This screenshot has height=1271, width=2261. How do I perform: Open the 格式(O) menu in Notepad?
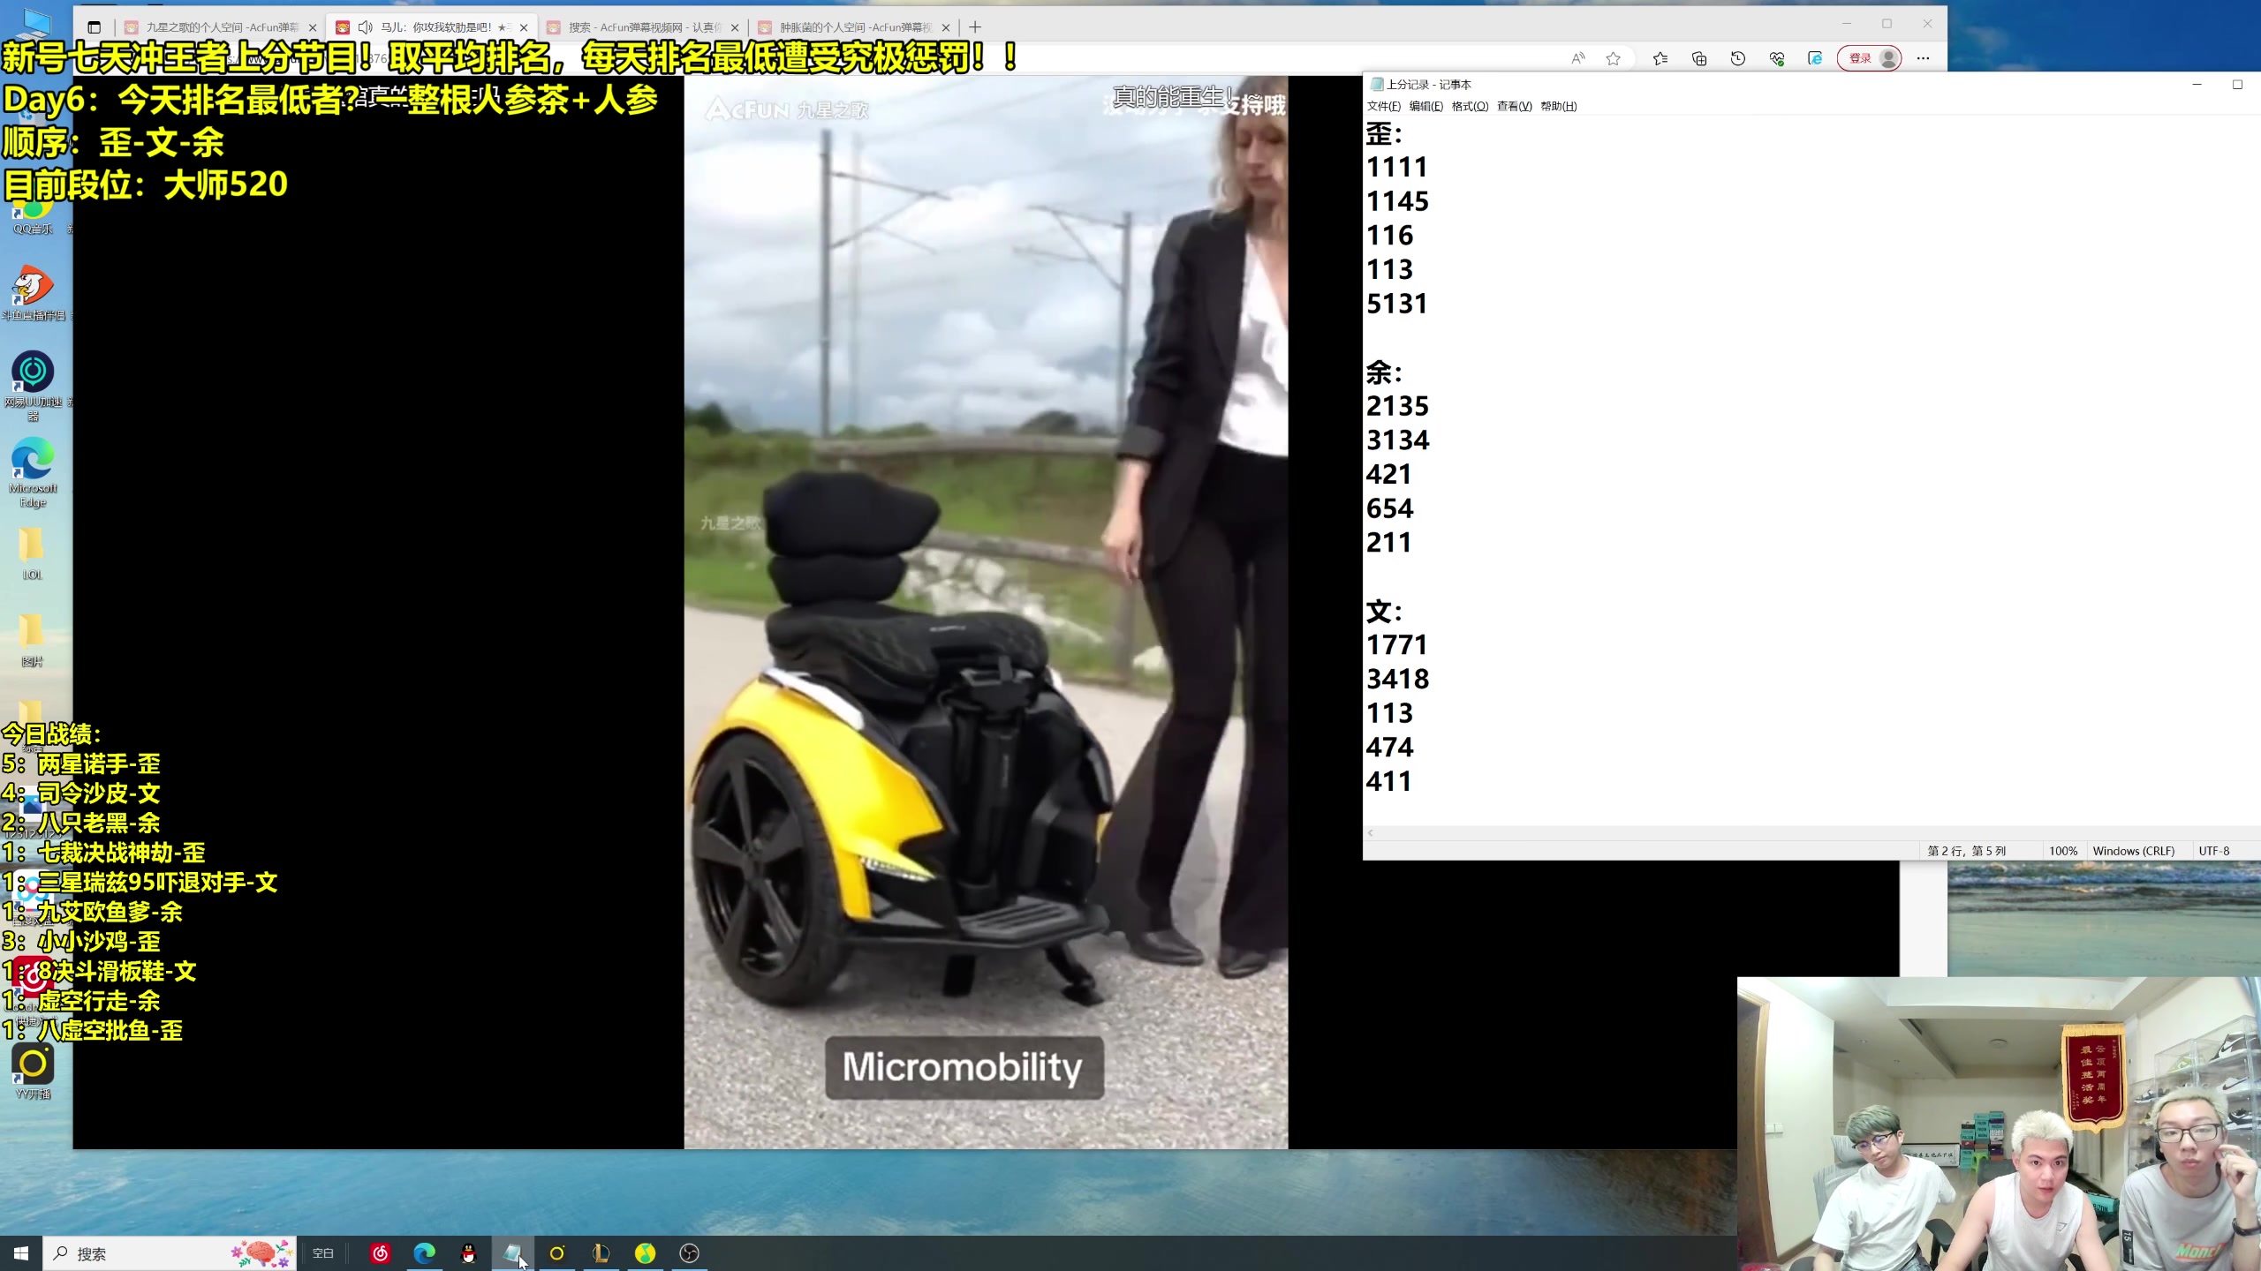click(1470, 106)
